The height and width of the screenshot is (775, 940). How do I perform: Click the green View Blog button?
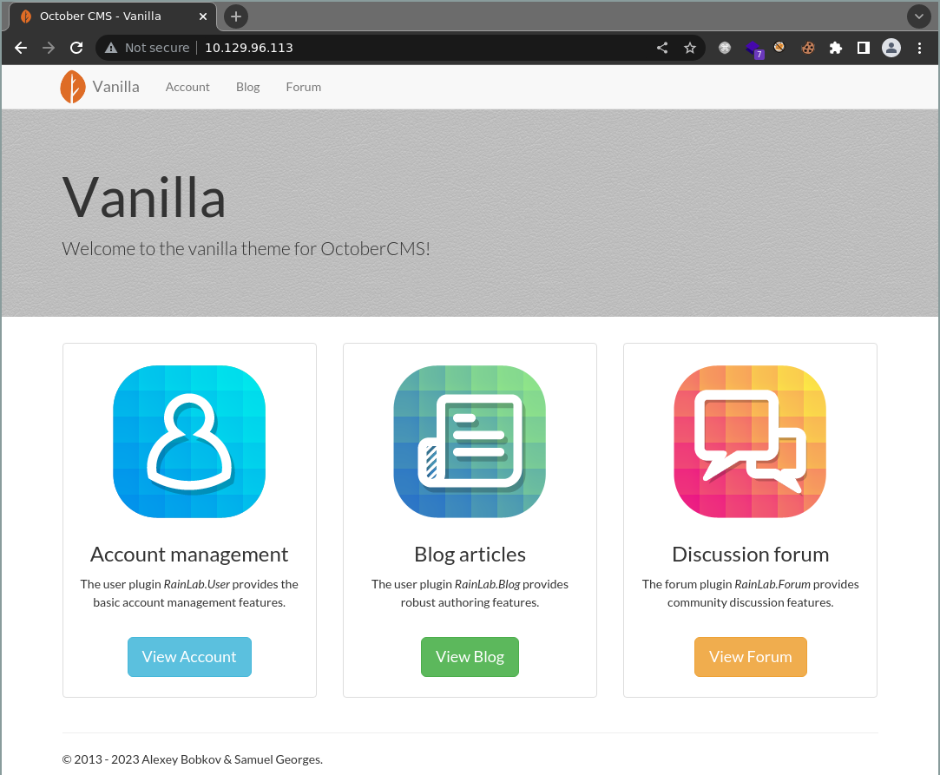[x=470, y=657]
